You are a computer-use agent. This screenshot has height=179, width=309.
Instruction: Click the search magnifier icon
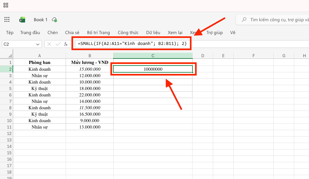(244, 20)
